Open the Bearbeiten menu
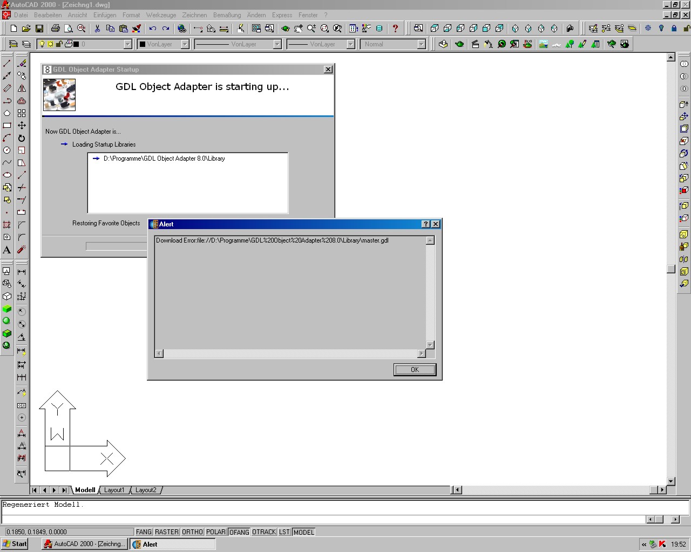This screenshot has height=552, width=691. (x=48, y=15)
